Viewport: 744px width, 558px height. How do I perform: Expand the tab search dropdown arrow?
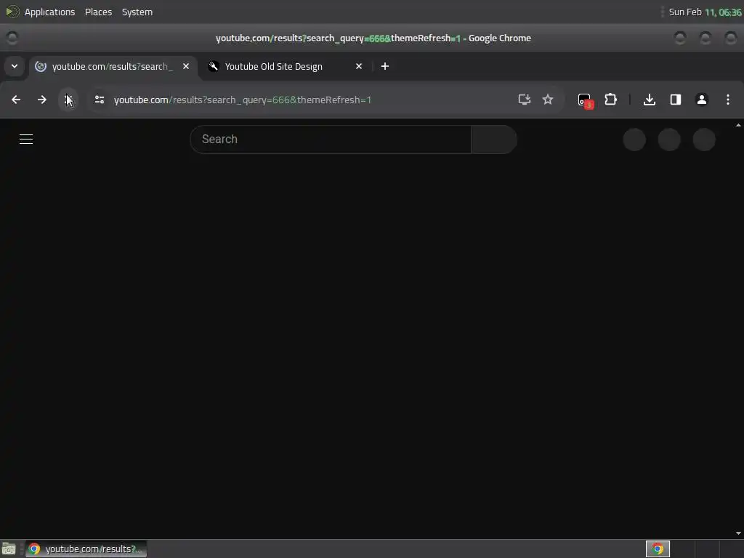point(15,66)
